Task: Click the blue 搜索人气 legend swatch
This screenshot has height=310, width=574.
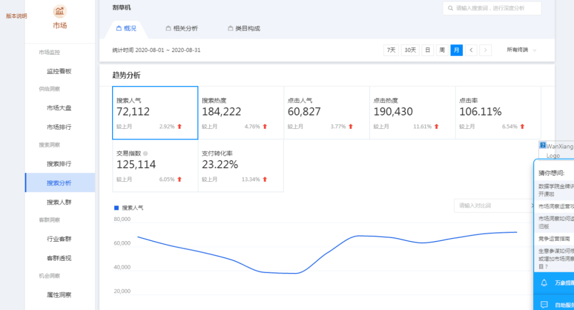Action: point(116,208)
